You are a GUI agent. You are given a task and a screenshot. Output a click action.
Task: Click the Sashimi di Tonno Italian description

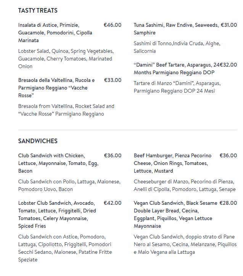point(177,47)
